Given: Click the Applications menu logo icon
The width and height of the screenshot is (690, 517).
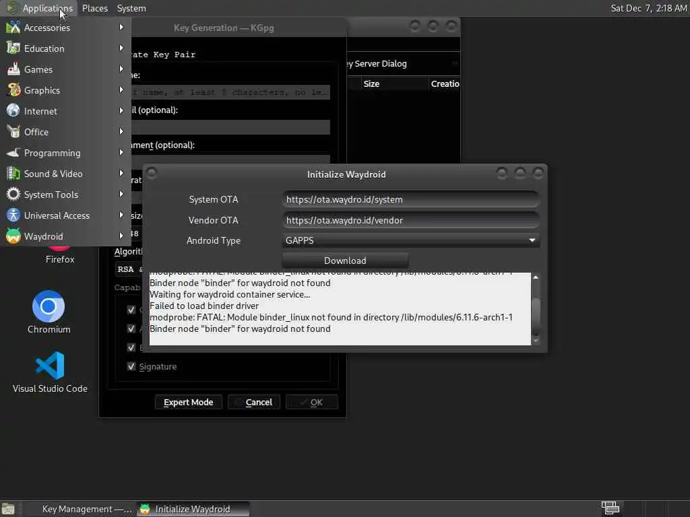Looking at the screenshot, I should pos(12,8).
